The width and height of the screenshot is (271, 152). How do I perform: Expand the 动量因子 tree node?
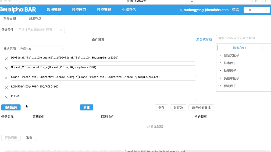click(220, 71)
